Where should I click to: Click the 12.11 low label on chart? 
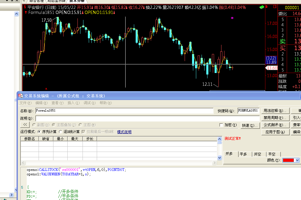[207, 84]
